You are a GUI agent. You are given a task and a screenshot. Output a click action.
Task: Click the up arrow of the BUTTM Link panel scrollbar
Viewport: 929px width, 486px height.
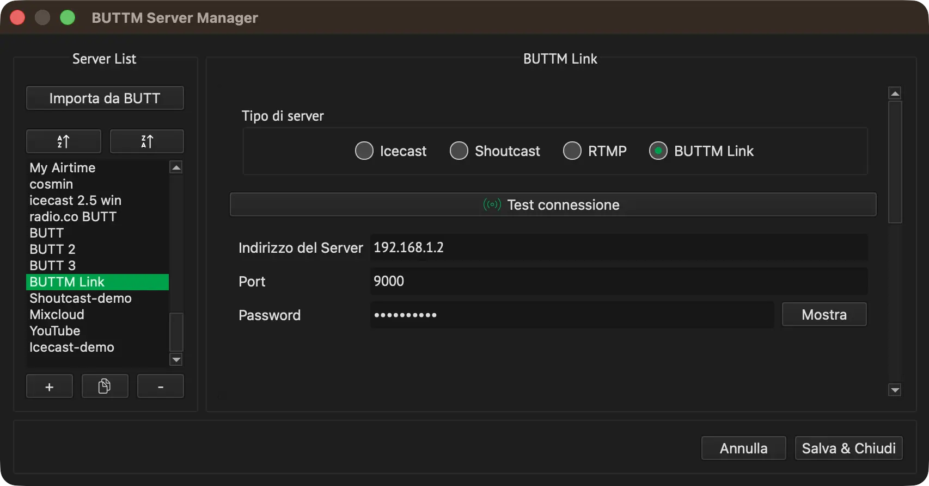(x=895, y=93)
